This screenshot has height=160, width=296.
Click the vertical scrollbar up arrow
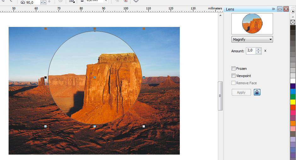[x=220, y=15]
